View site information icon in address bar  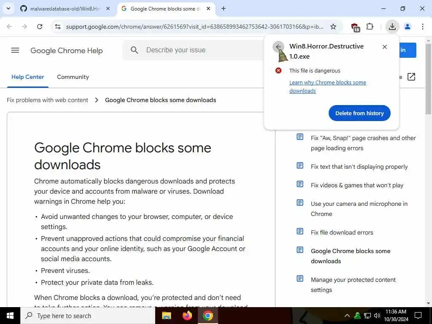[58, 27]
